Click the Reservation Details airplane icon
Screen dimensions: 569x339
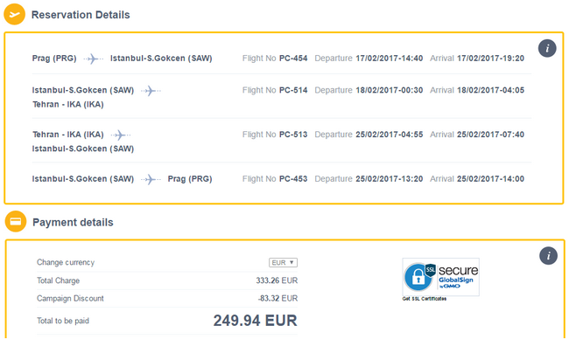[15, 14]
